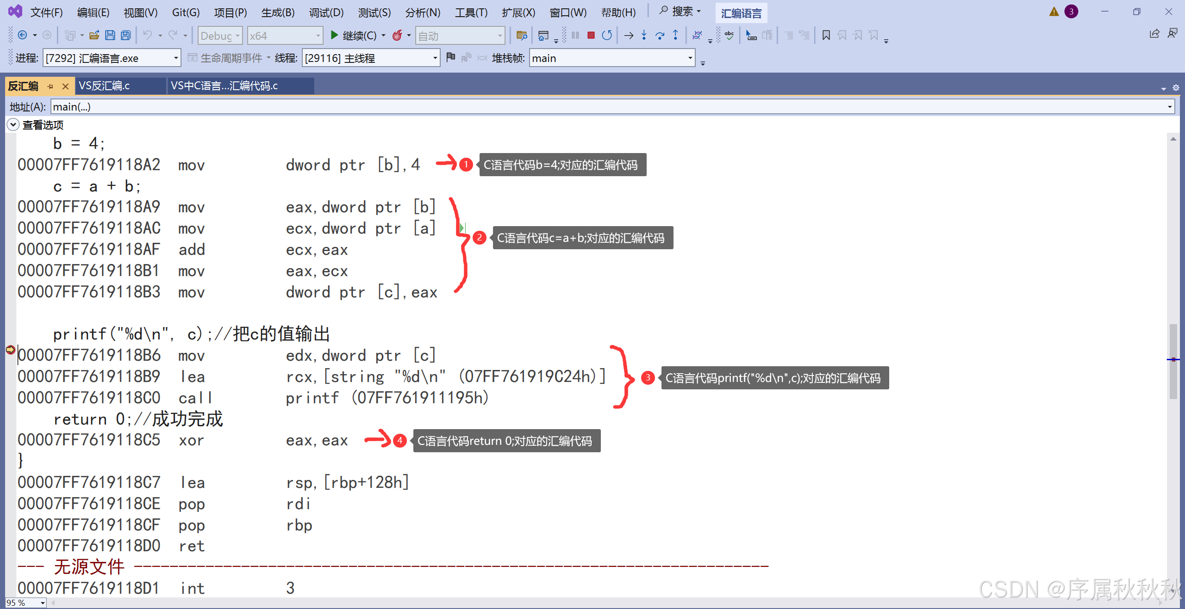Click the call printf instruction line
Viewport: 1185px width, 609px height.
coord(253,398)
